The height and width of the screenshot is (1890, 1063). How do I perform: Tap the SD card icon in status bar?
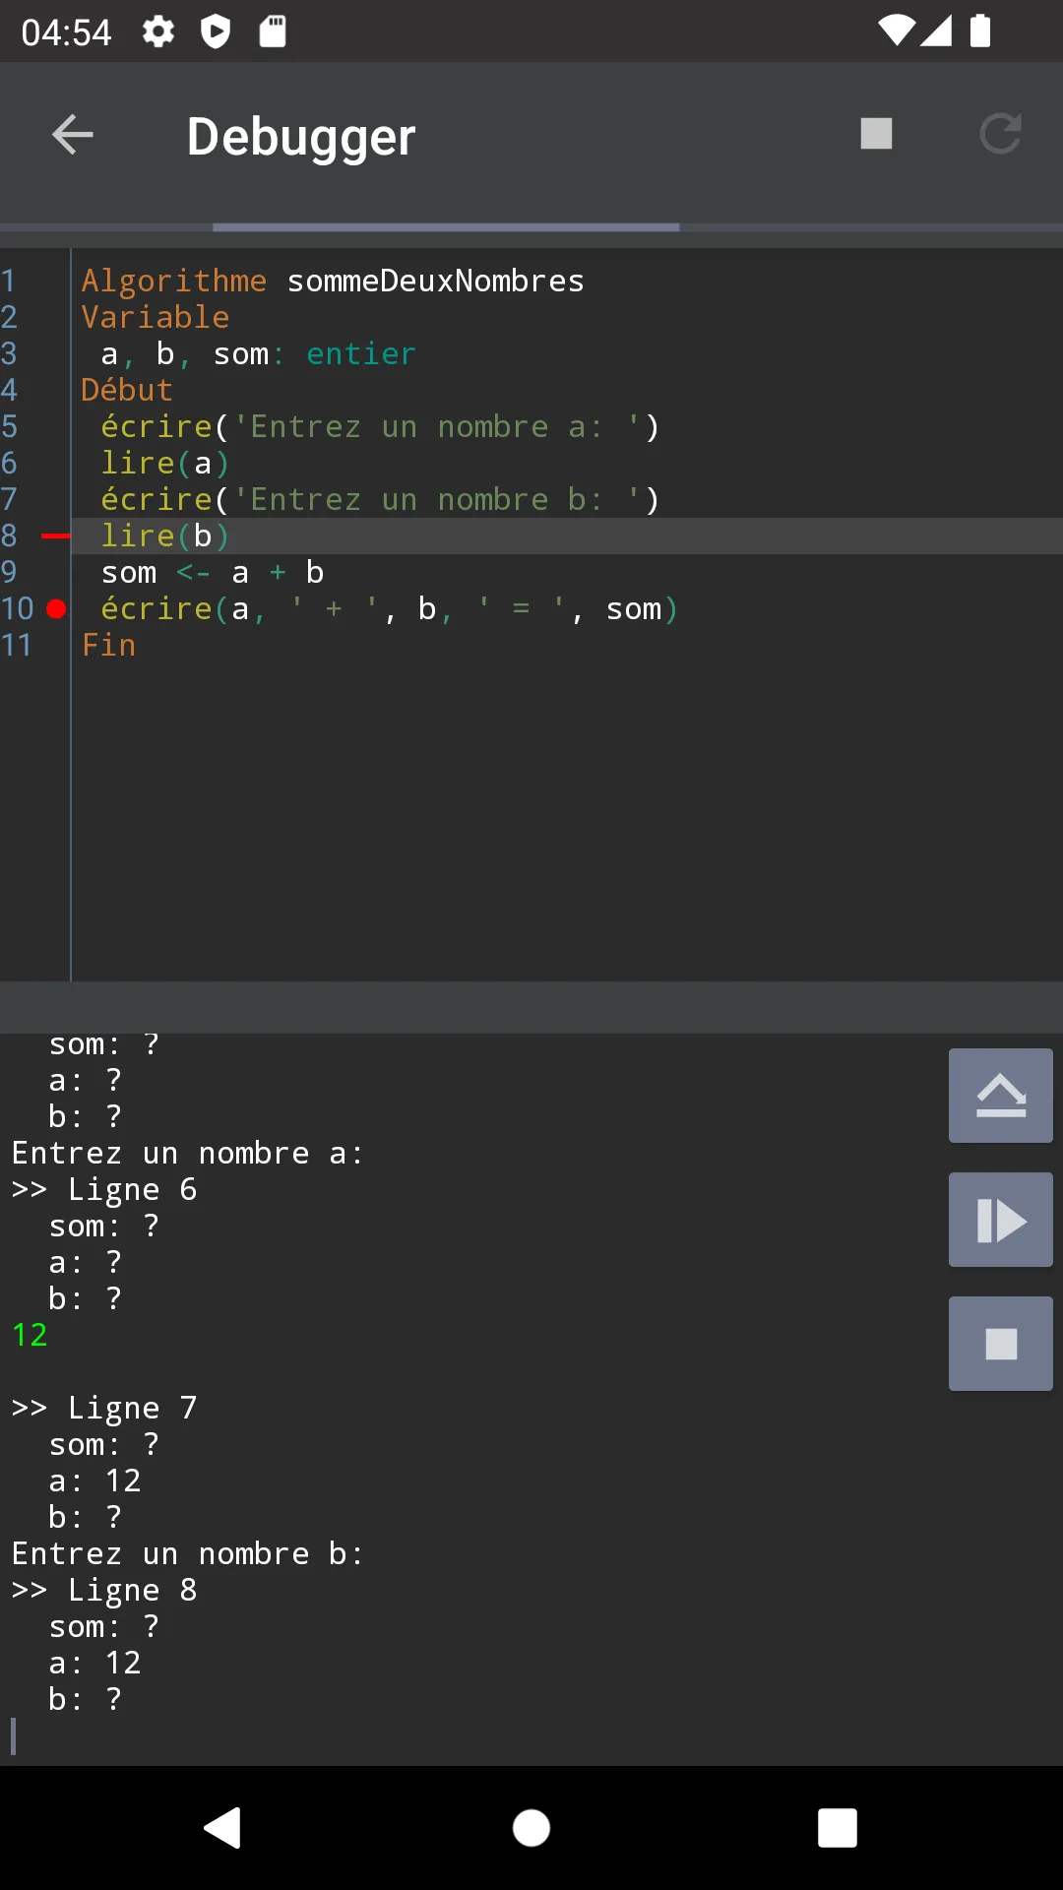[x=273, y=31]
